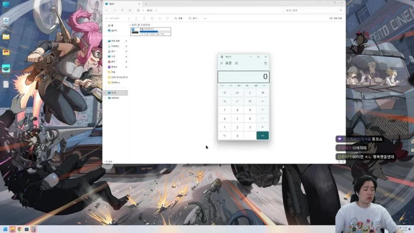
Task: Click the equals key in calculator
Action: pyautogui.click(x=263, y=135)
